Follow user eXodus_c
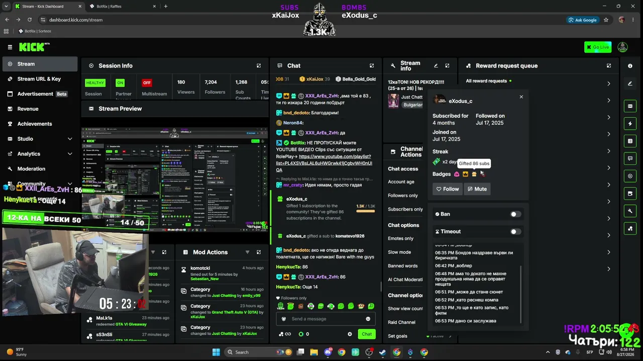This screenshot has height=361, width=643. click(447, 189)
